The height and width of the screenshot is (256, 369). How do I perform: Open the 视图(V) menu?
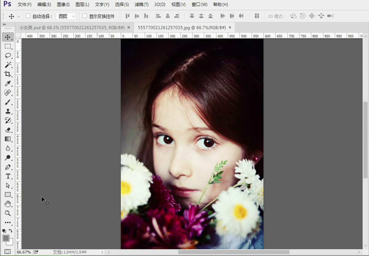pyautogui.click(x=178, y=5)
